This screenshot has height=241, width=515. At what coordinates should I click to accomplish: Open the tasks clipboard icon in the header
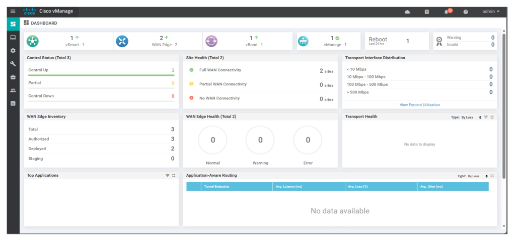click(427, 12)
